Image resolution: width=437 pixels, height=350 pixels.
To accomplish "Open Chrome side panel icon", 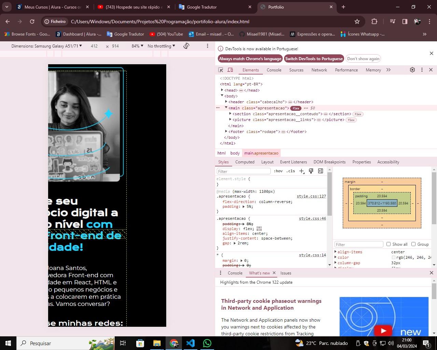I will point(405,22).
